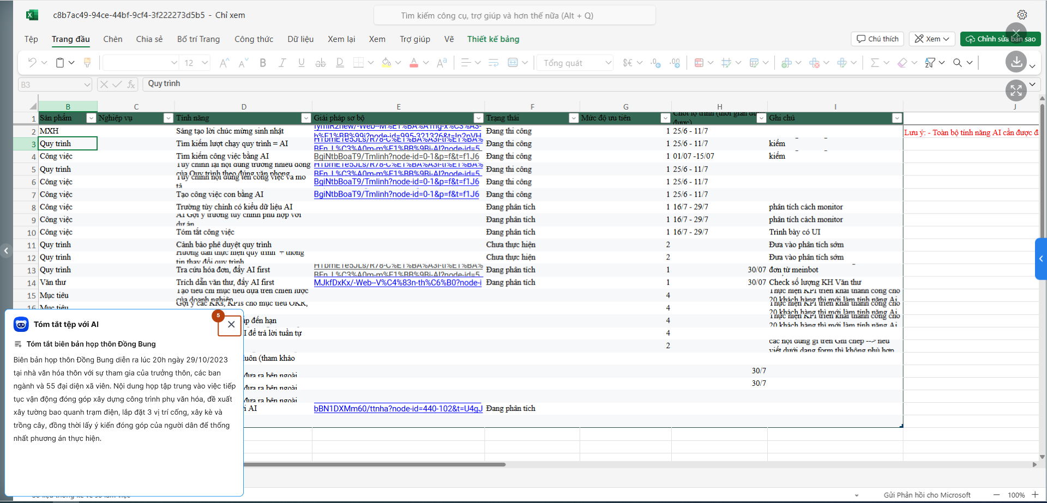Close the Tóm tắt tệp với AI panel

click(x=231, y=325)
